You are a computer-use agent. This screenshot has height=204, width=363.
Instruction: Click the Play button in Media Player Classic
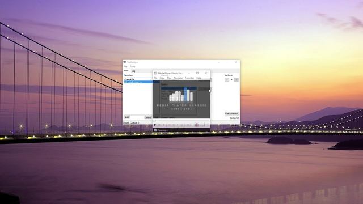pyautogui.click(x=155, y=125)
